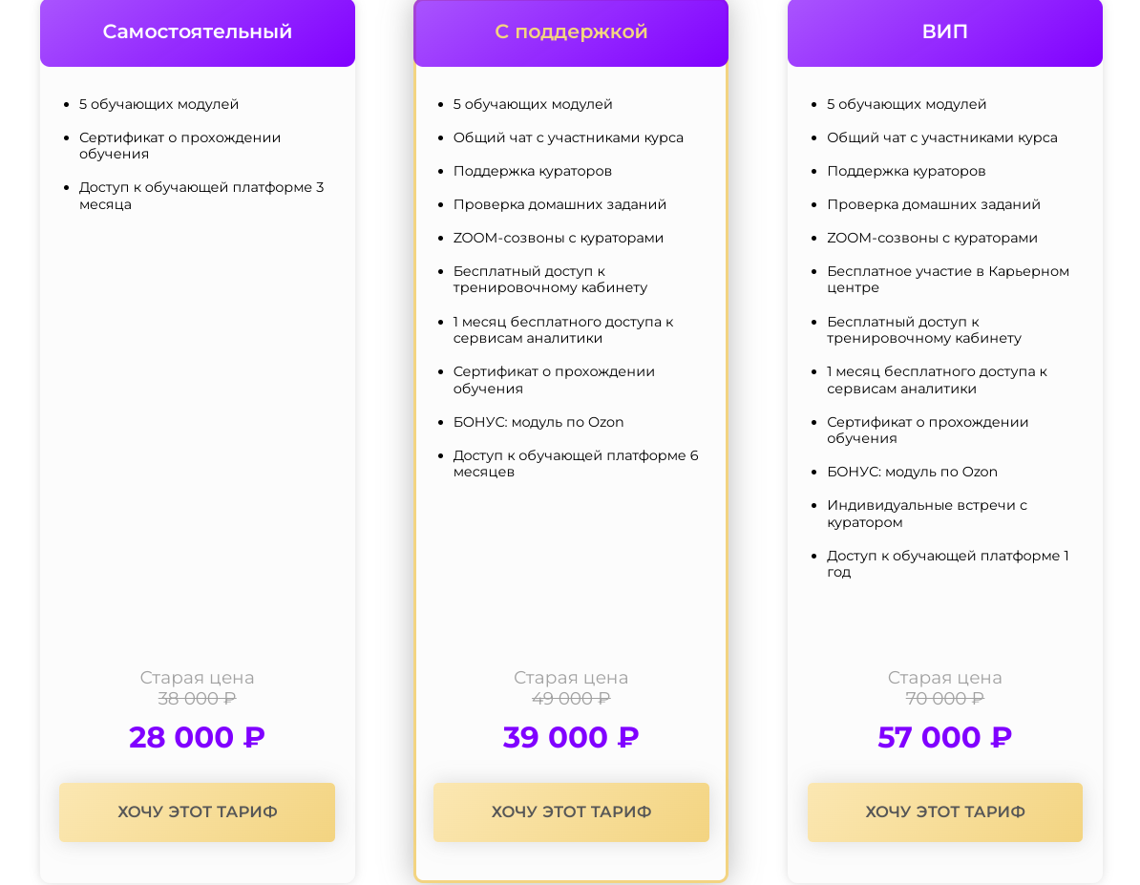This screenshot has height=885, width=1140.
Task: Click the 28 000 ₽ price
Action: tap(198, 737)
